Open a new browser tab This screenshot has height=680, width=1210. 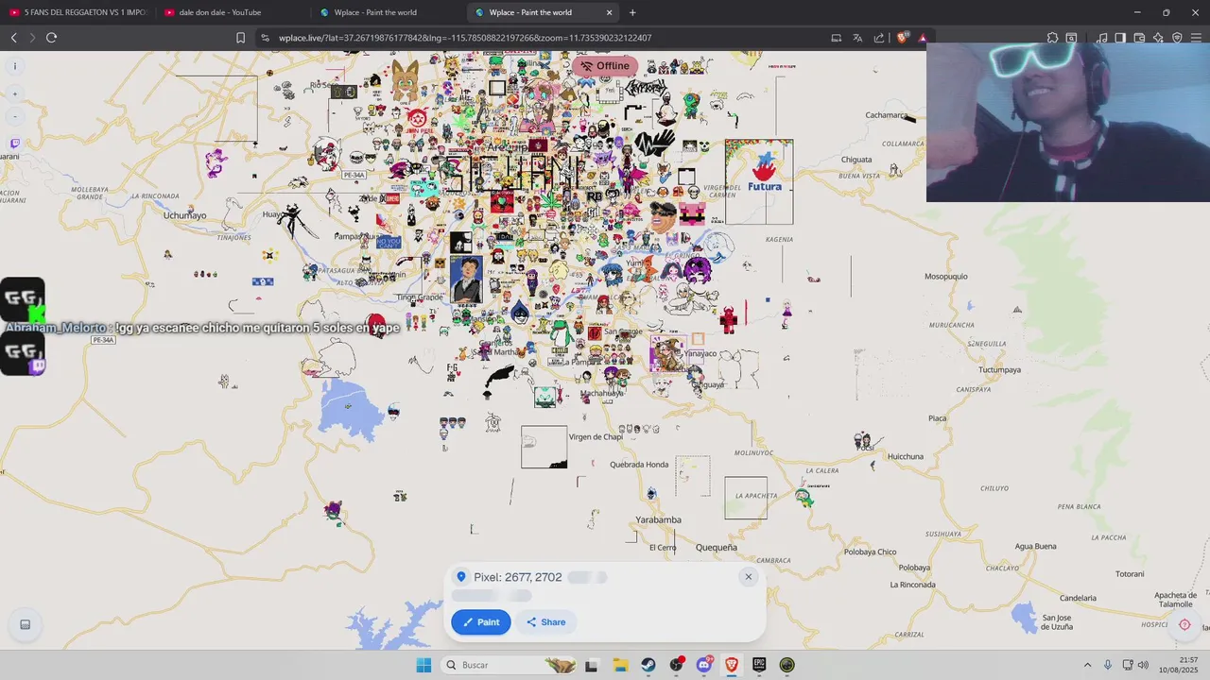(x=632, y=12)
